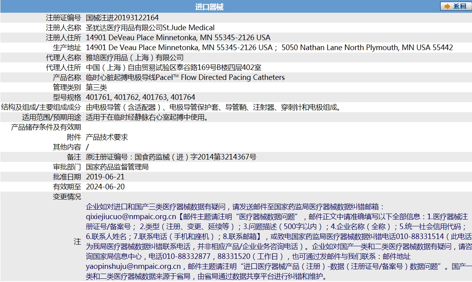This screenshot has height=282, width=472.
Task: Click the 代理人名称 label
Action: tap(63, 57)
